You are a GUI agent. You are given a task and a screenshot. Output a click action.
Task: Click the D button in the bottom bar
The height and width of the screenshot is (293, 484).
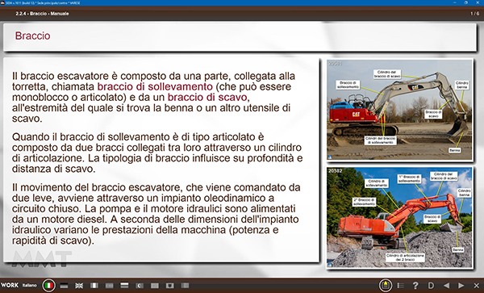(x=431, y=286)
